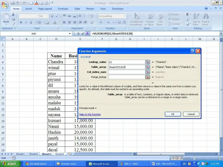The image size is (223, 167).
Task: Click the Windows Start button
Action: [x=10, y=164]
